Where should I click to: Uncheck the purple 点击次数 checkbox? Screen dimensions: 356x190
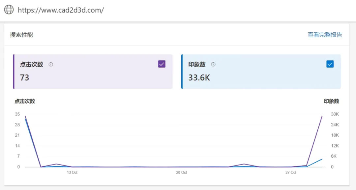coord(162,64)
